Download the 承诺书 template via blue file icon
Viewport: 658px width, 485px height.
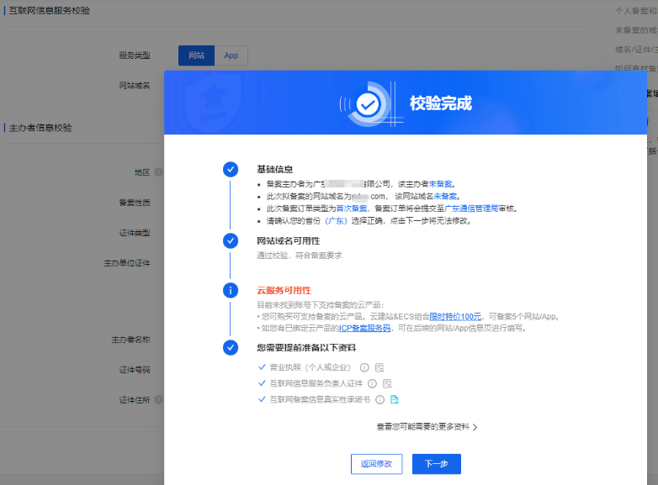coord(394,399)
